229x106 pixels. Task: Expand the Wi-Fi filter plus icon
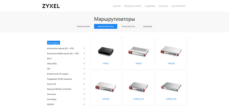point(84,59)
